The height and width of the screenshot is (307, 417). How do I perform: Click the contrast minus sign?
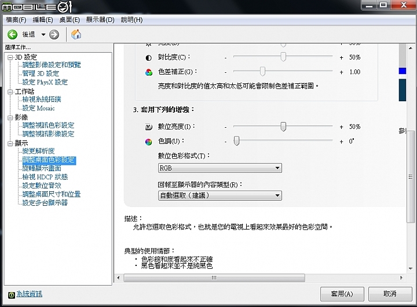[225, 58]
